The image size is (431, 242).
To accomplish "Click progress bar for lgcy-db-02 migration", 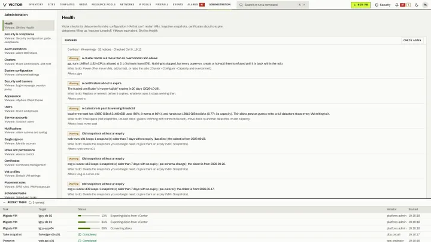I will (x=89, y=216).
